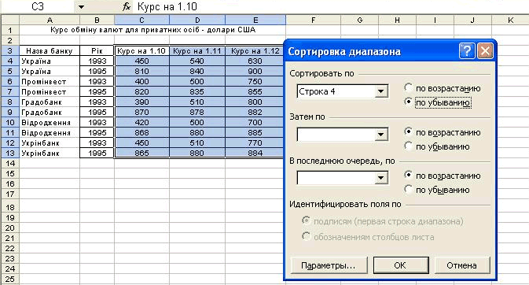
Task: Click cell 'Укрінбанк' in row 13
Action: tap(50, 154)
